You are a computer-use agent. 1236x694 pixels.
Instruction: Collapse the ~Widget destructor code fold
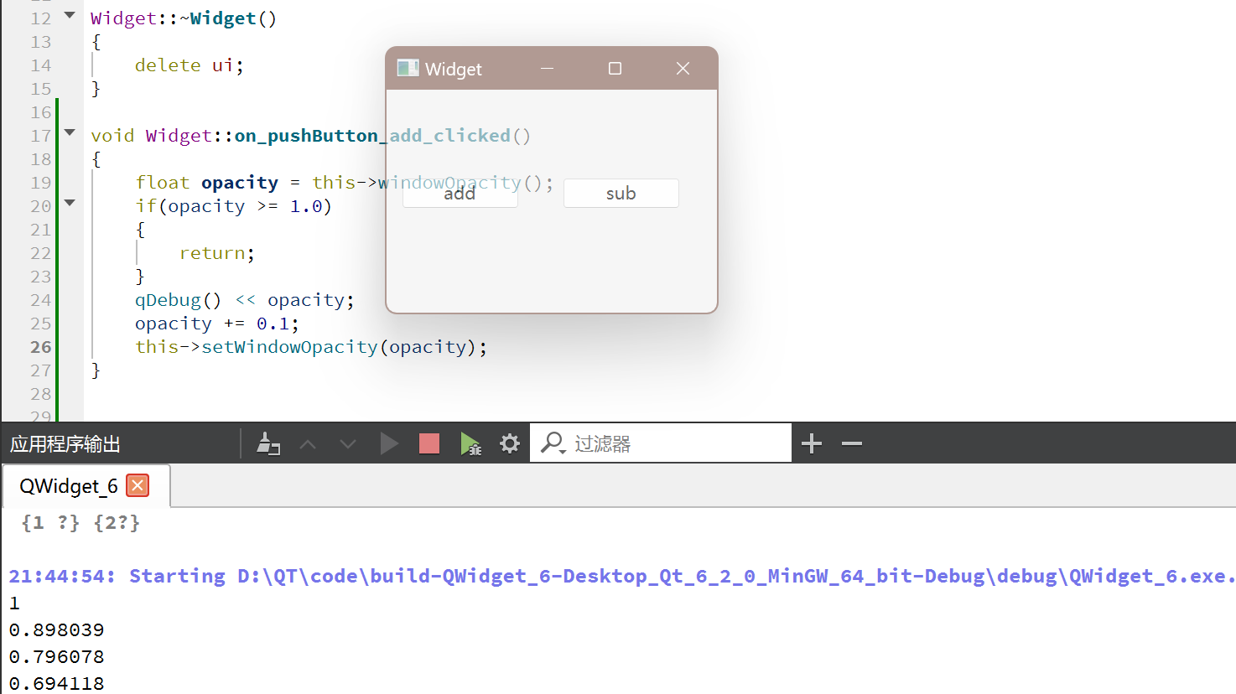tap(70, 16)
